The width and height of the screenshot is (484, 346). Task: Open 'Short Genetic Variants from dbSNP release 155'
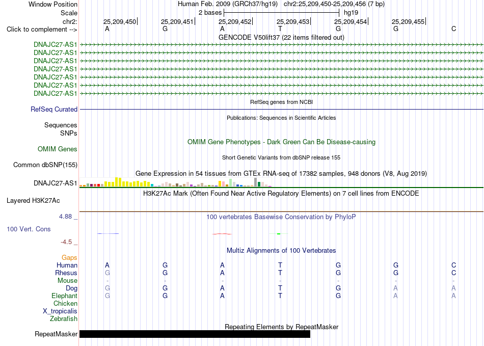[x=281, y=157]
